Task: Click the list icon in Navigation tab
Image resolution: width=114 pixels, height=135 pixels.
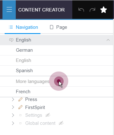Action: pyautogui.click(x=11, y=27)
